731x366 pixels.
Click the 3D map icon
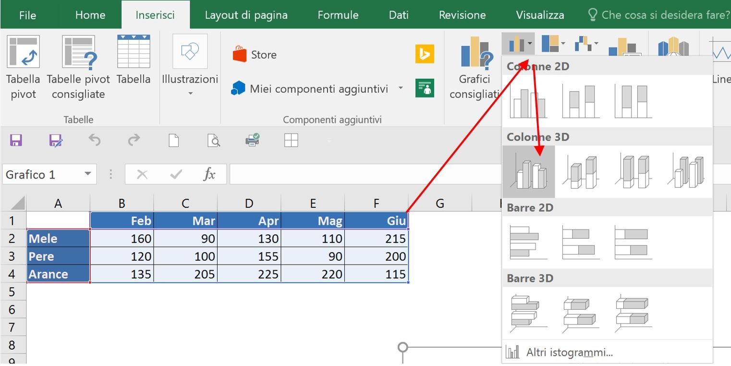click(x=673, y=47)
